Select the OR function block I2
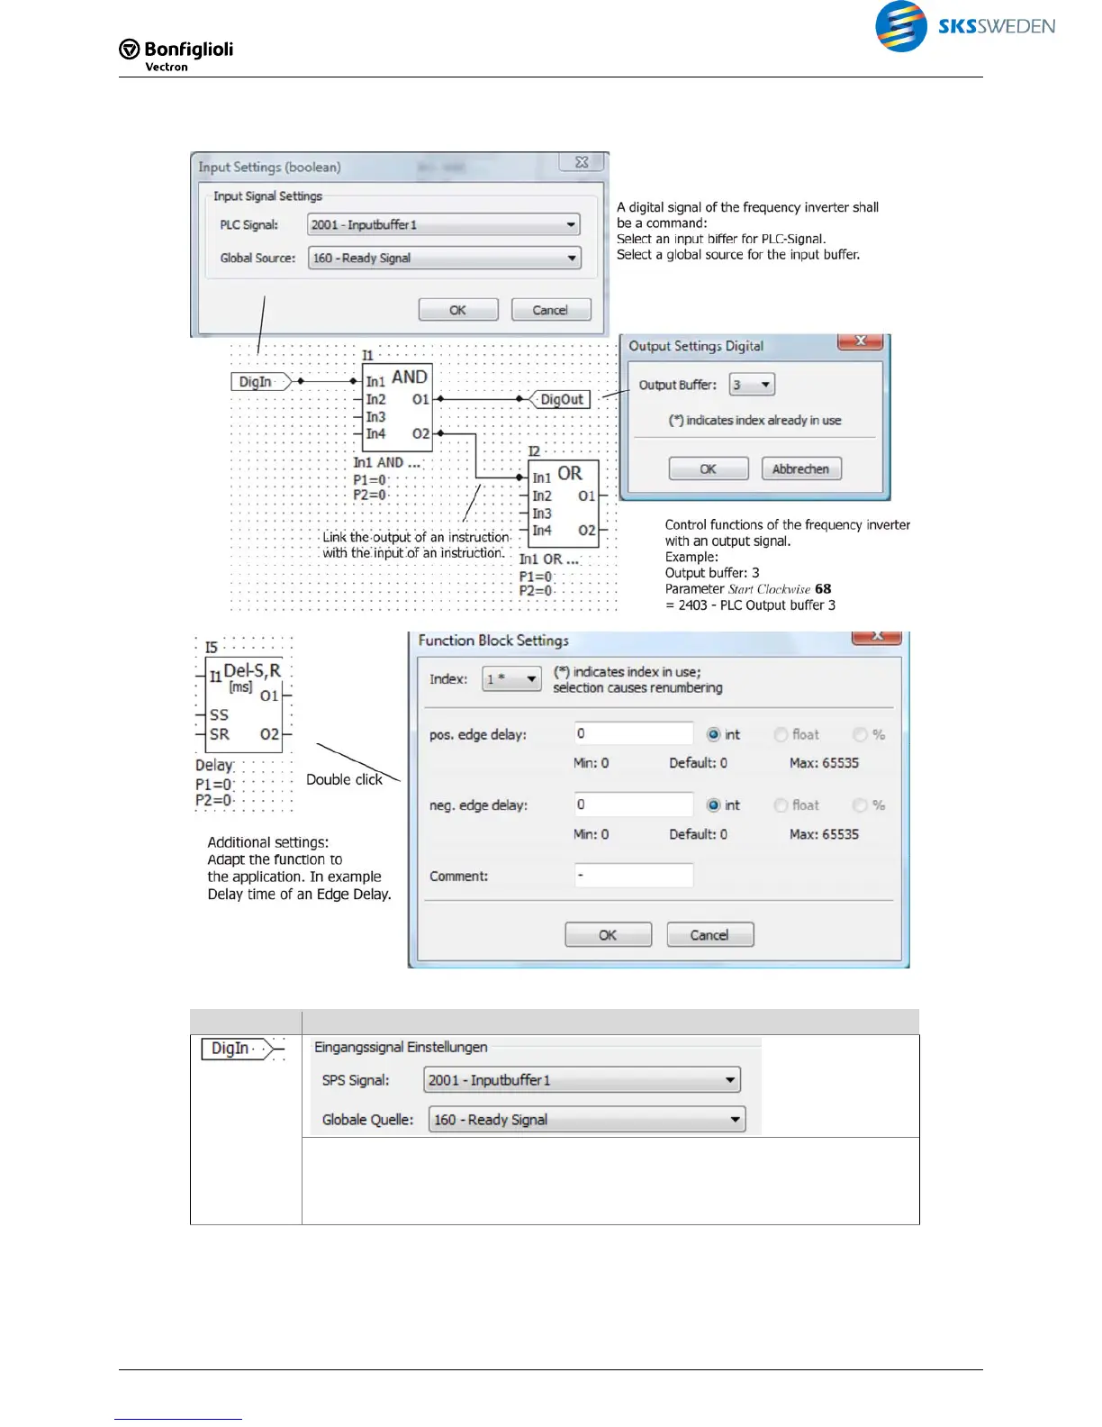Screen dimensions: 1102x1427 coord(564,502)
